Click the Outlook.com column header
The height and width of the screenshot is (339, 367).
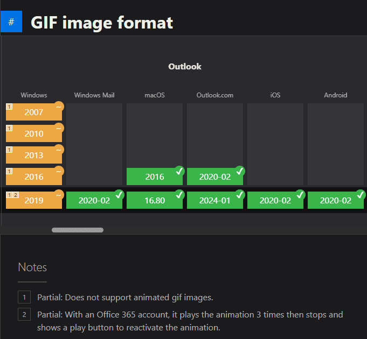[215, 95]
